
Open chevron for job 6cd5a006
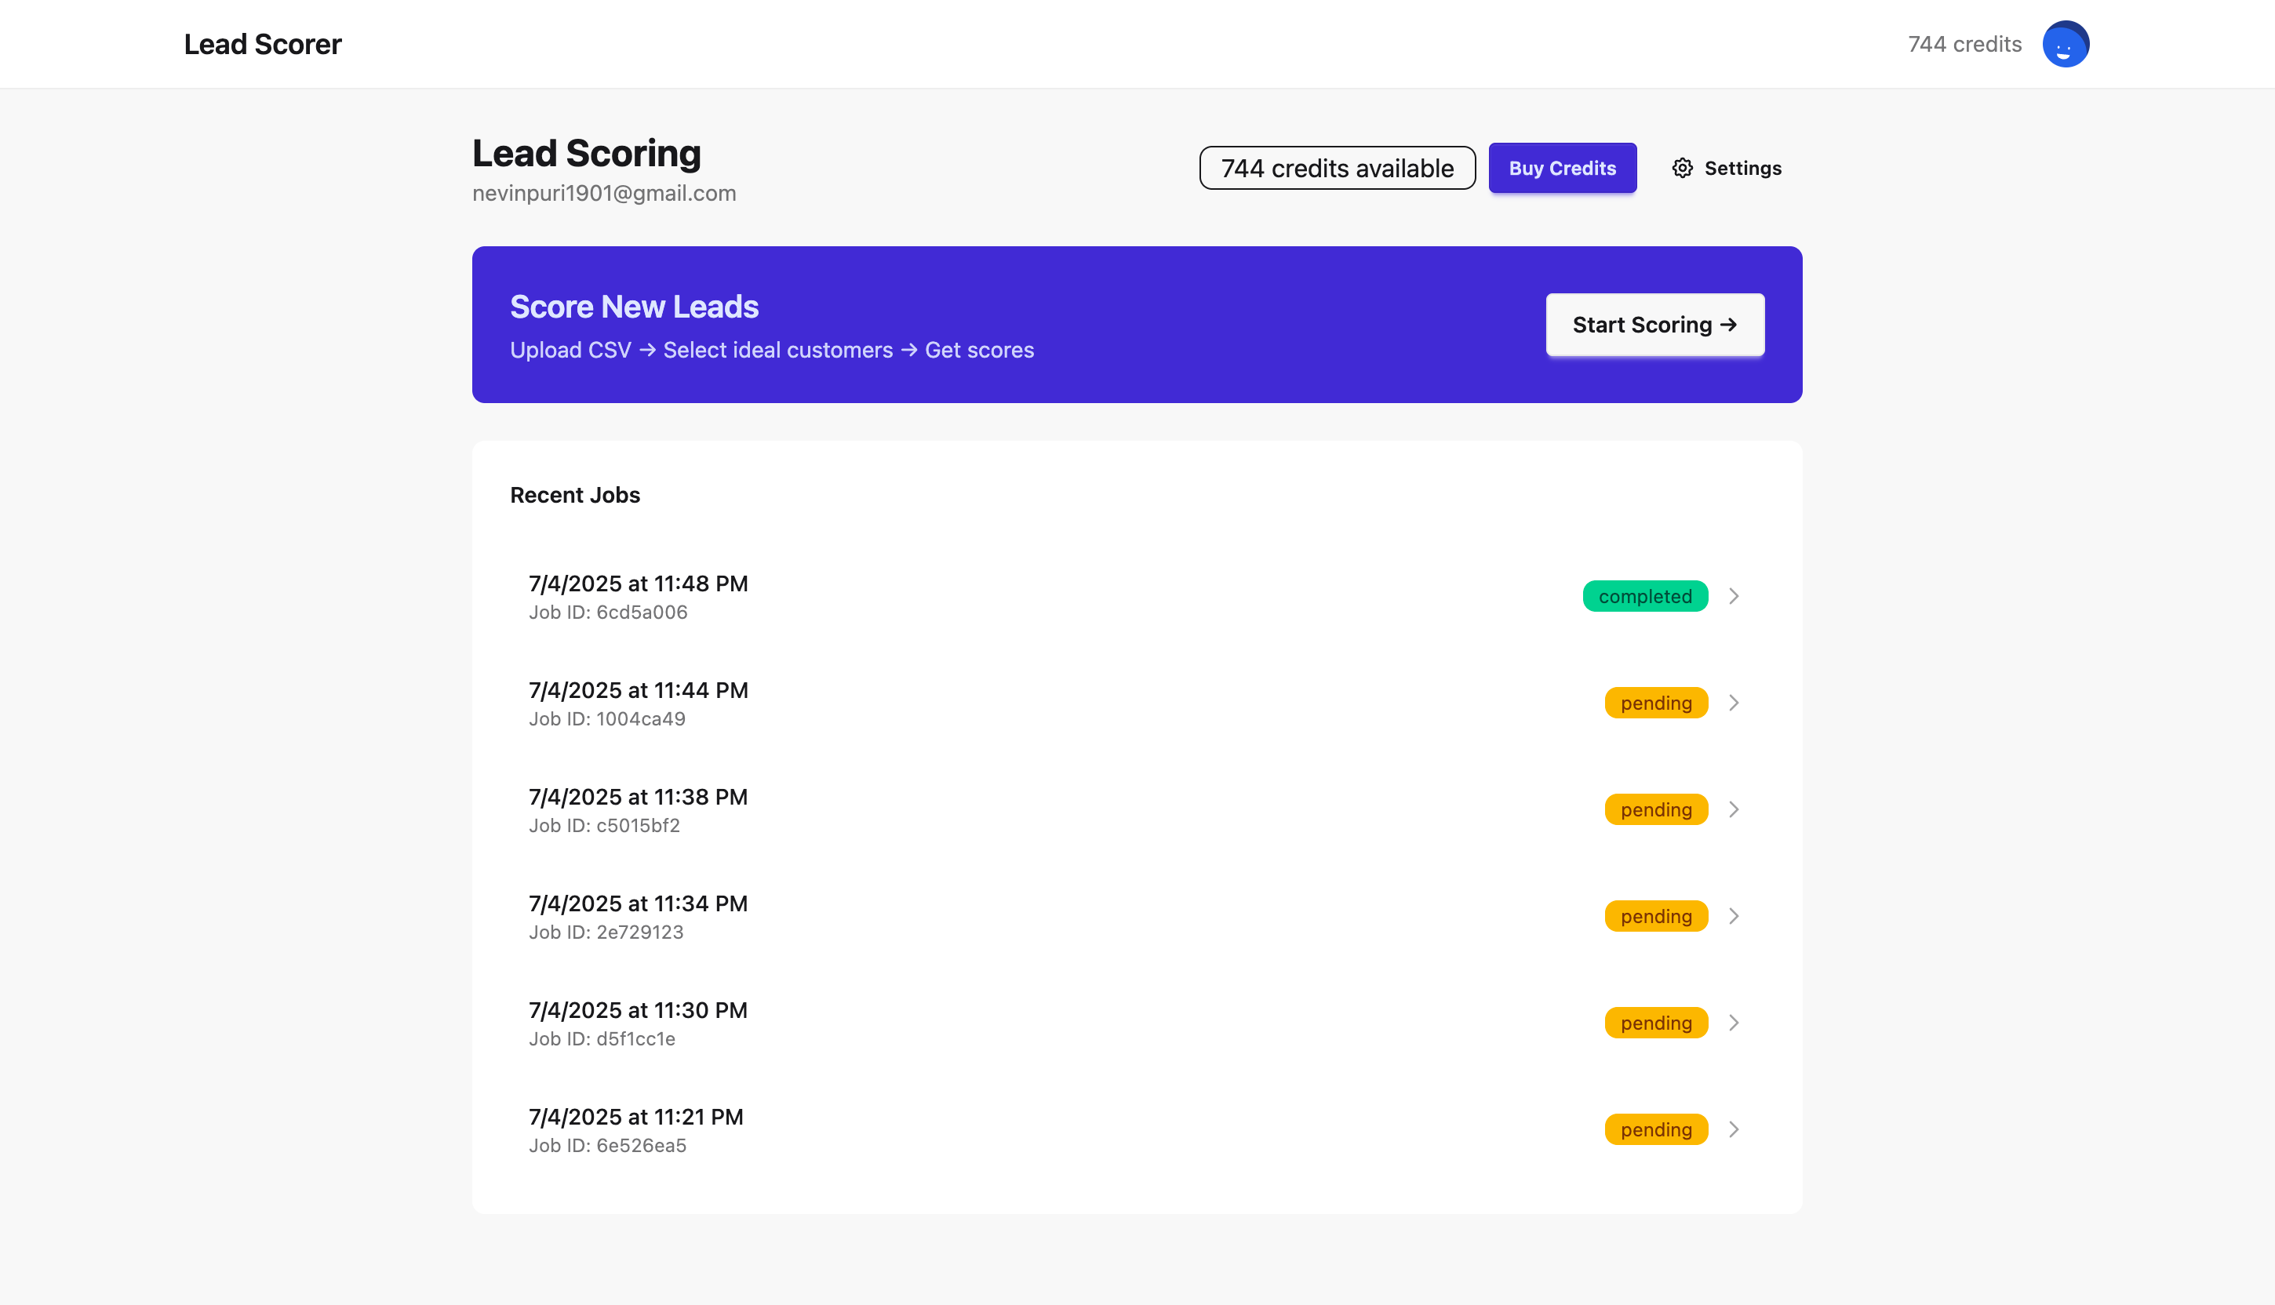[x=1734, y=596]
